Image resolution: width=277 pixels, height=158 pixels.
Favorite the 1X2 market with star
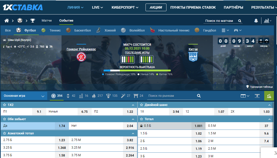tap(5, 105)
